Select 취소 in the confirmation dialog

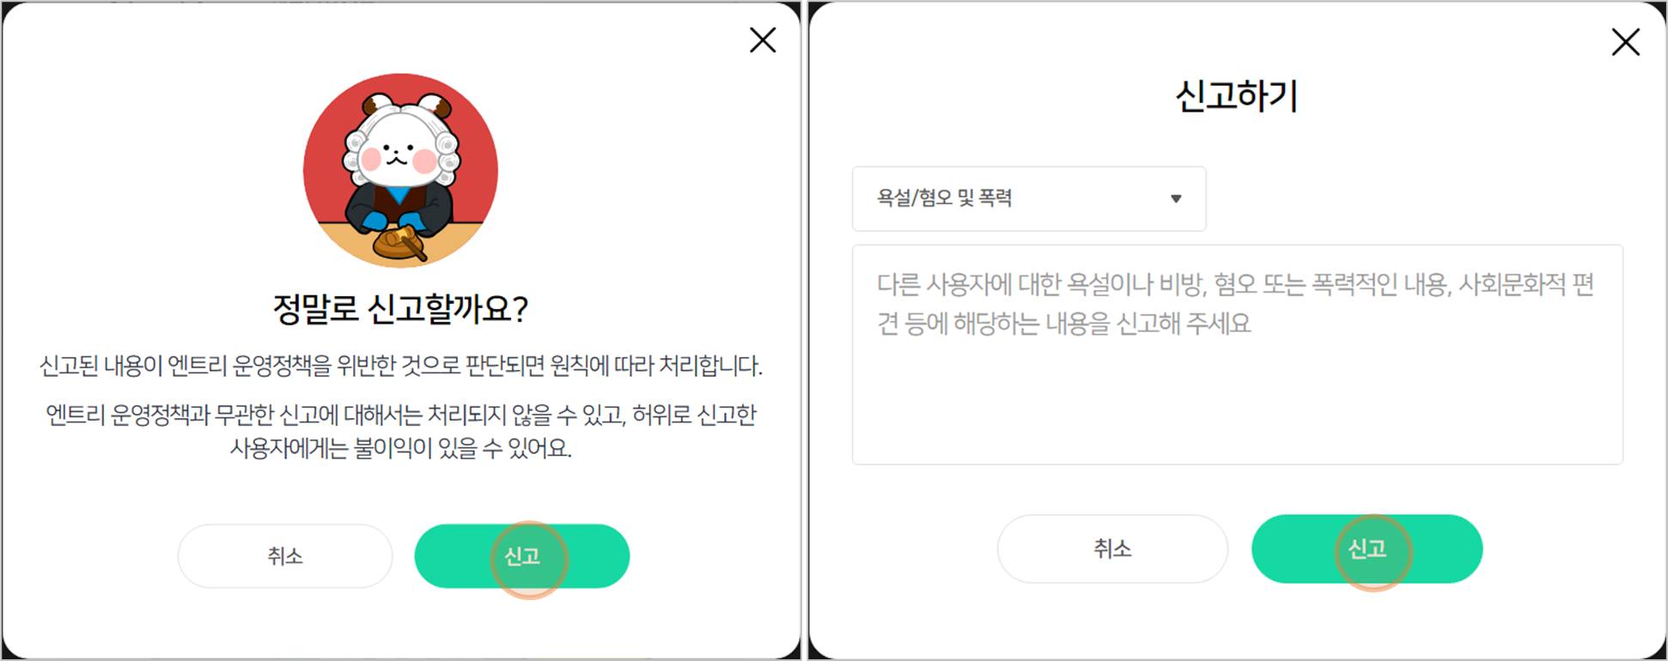tap(285, 556)
